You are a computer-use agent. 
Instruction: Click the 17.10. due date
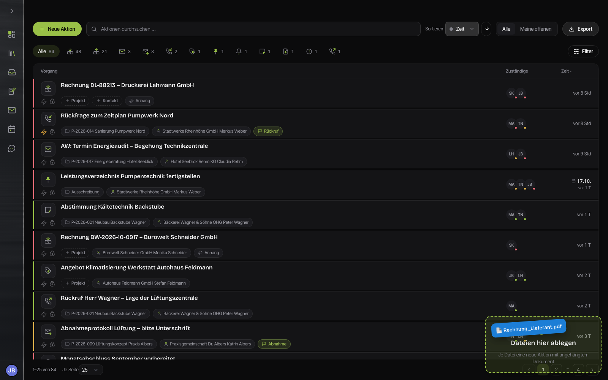581,181
